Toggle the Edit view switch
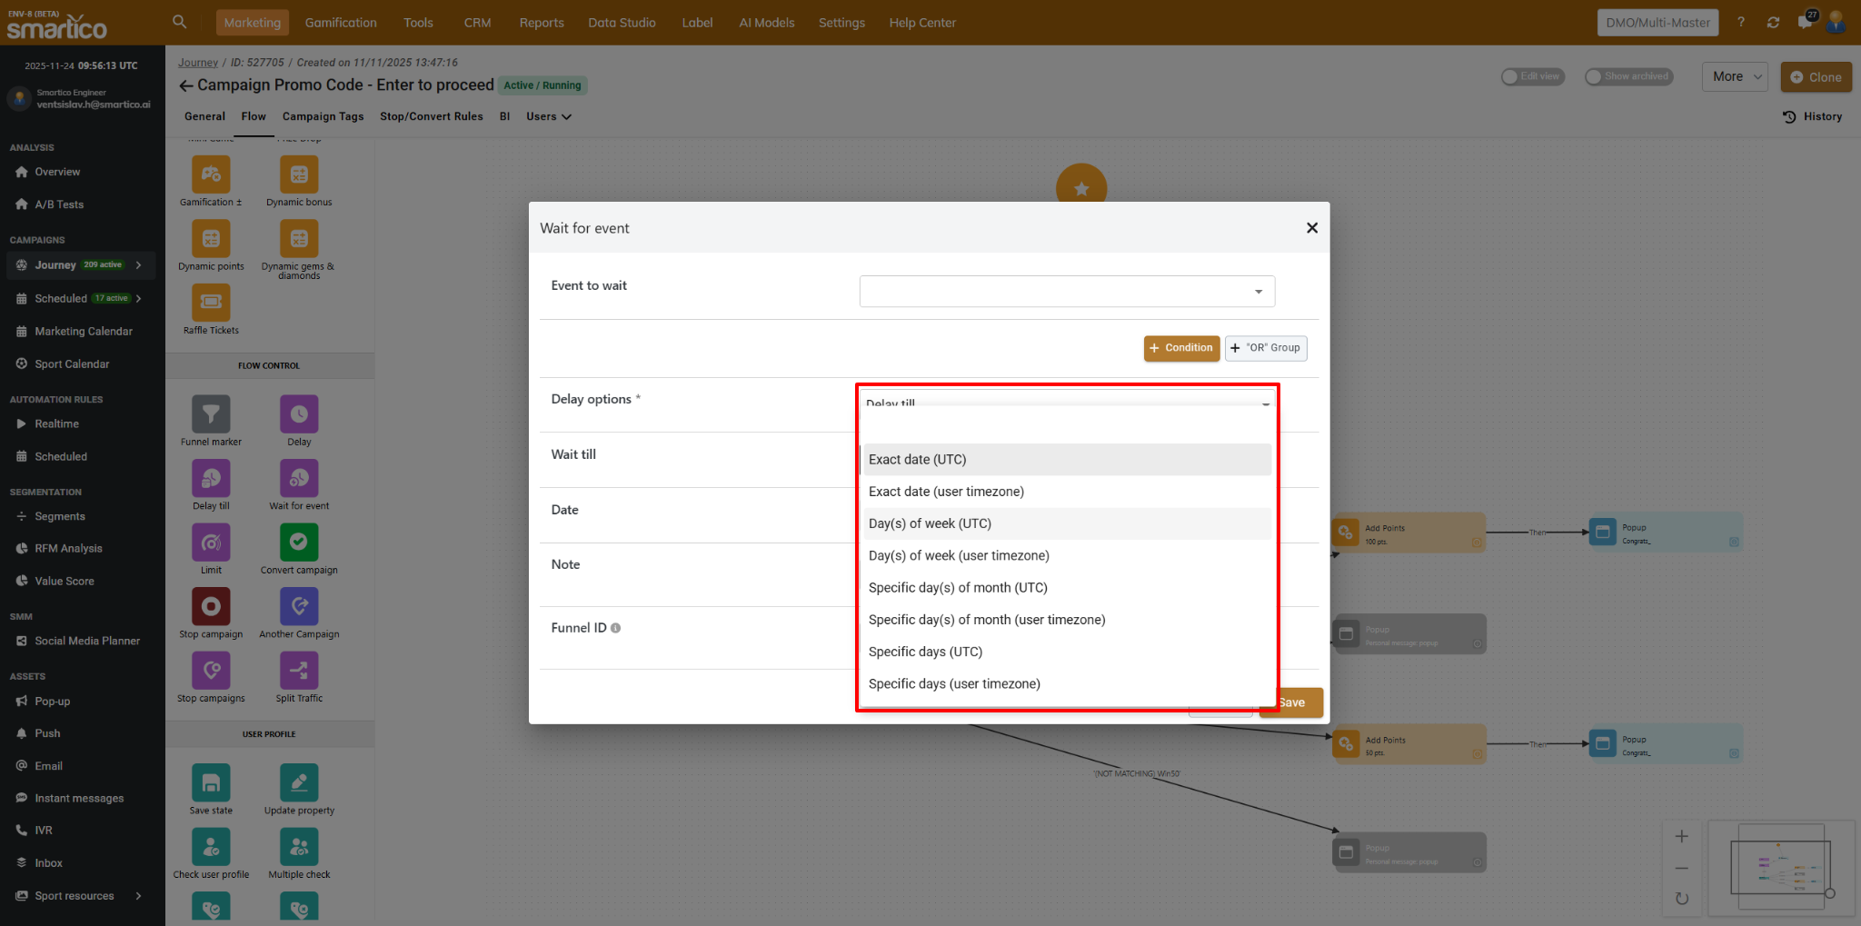Viewport: 1861px width, 926px height. point(1511,77)
